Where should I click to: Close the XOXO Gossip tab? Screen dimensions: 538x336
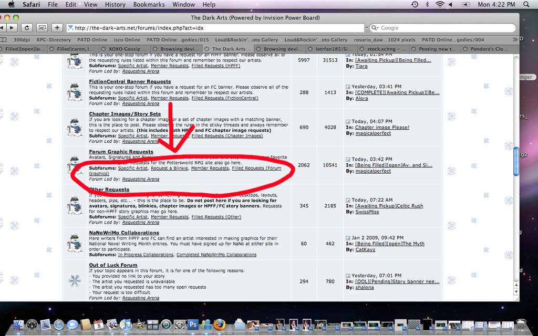coord(104,49)
